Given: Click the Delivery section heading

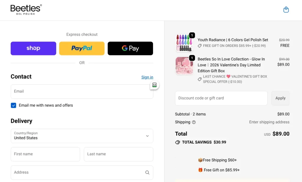Looking at the screenshot, I should [22, 121].
